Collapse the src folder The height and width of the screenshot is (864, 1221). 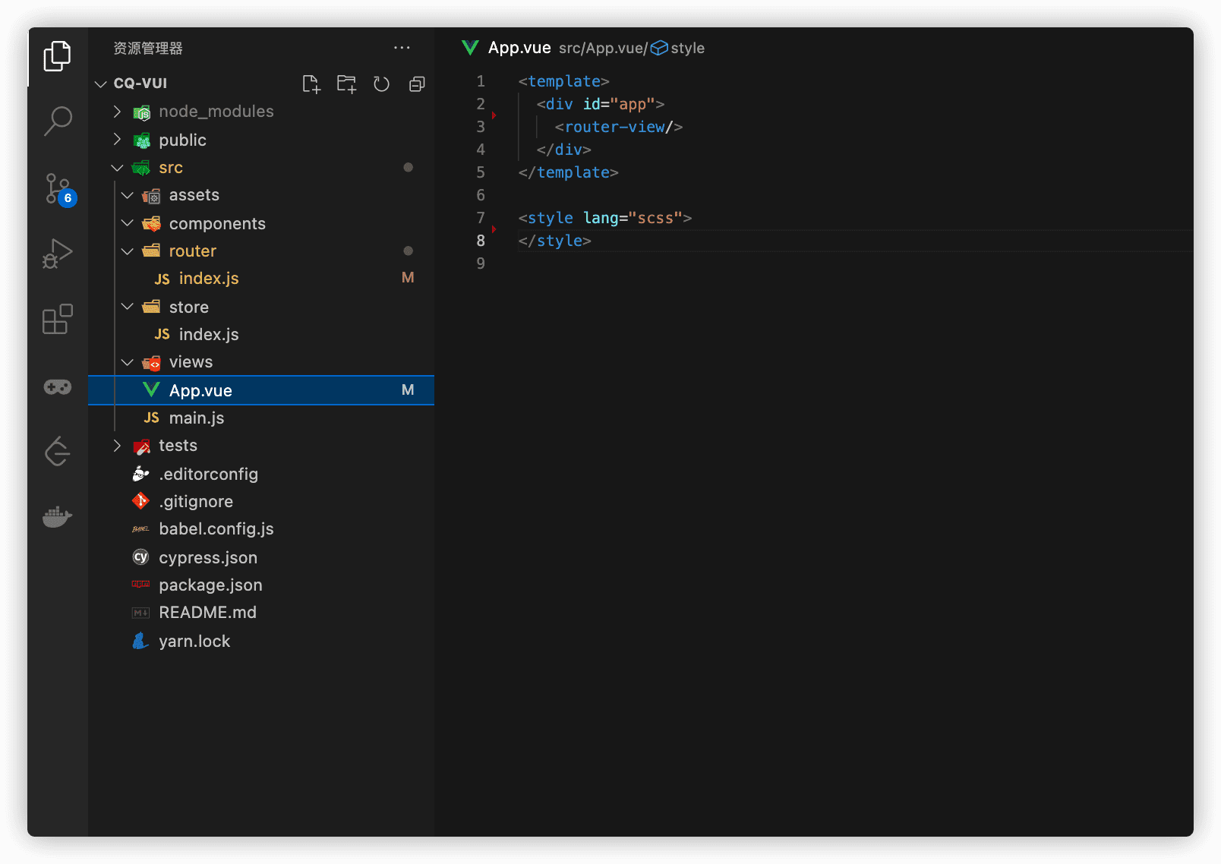click(171, 168)
